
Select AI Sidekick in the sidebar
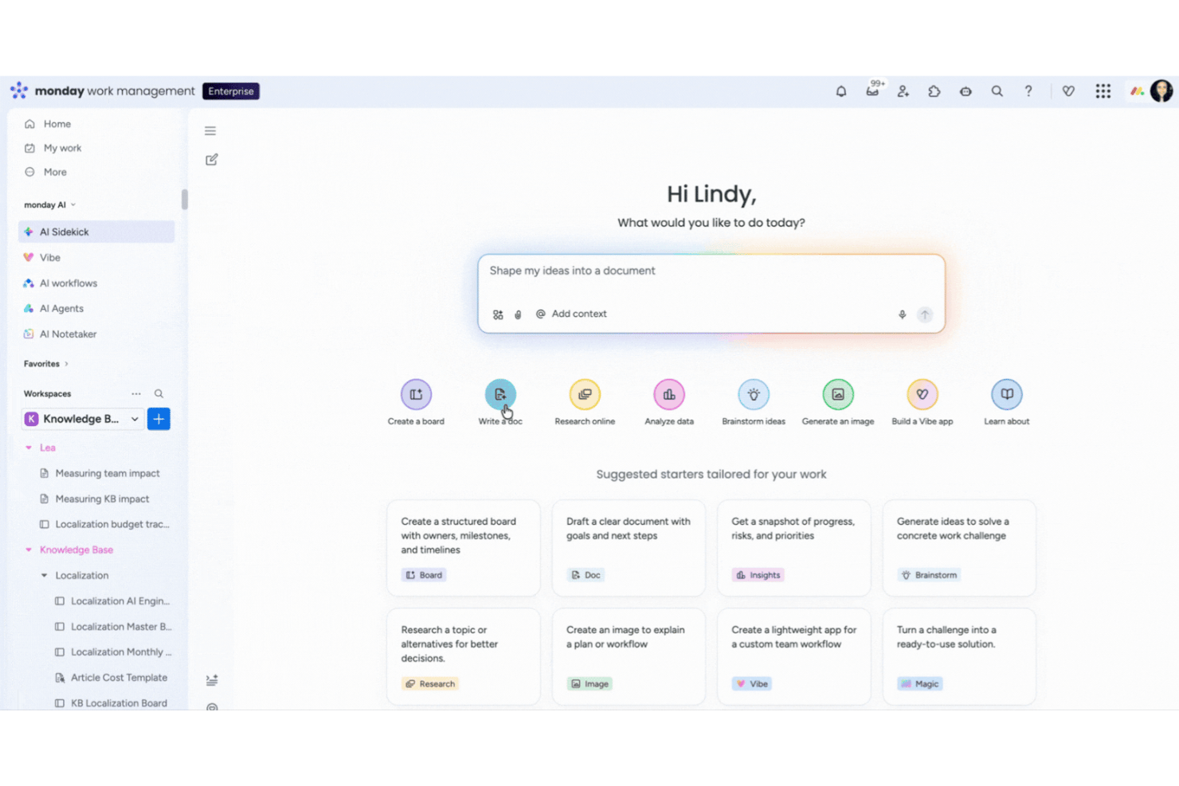click(96, 232)
